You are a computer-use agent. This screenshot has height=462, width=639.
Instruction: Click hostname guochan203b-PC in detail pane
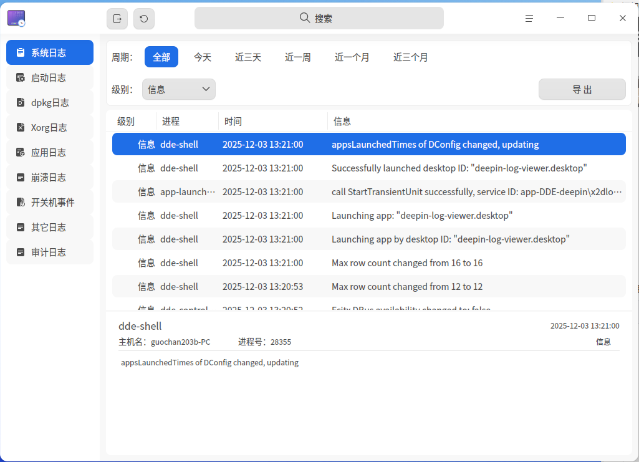click(181, 342)
